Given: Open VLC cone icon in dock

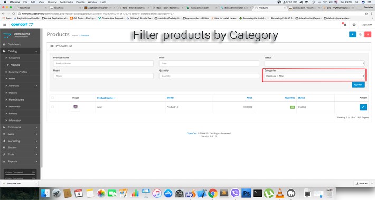Looking at the screenshot, I should pos(280,193).
